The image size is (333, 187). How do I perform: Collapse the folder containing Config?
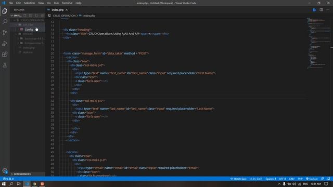point(17,25)
